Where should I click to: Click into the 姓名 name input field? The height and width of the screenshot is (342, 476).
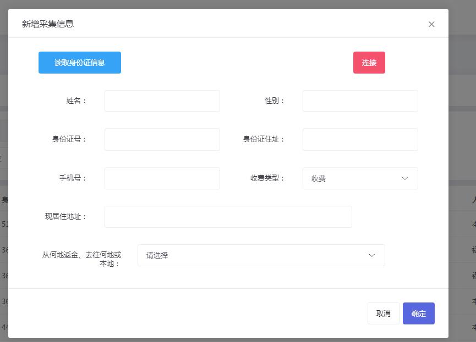click(162, 101)
